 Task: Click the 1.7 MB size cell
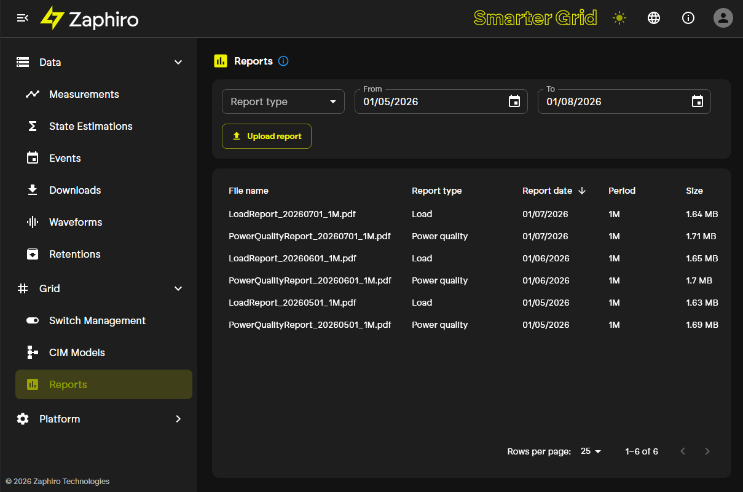pyautogui.click(x=699, y=280)
